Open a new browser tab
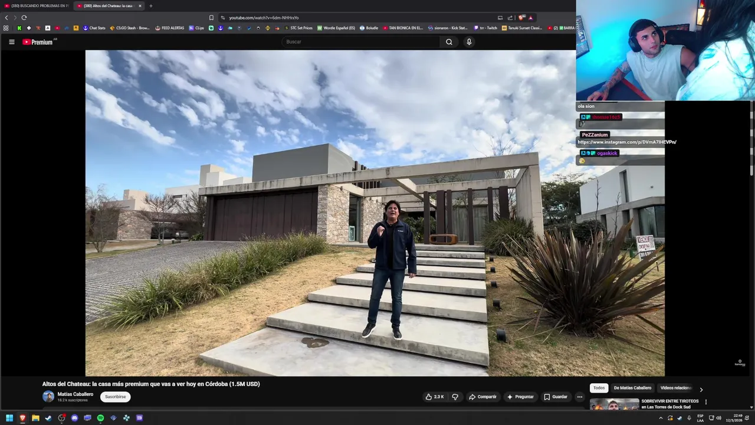Image resolution: width=755 pixels, height=425 pixels. click(150, 6)
